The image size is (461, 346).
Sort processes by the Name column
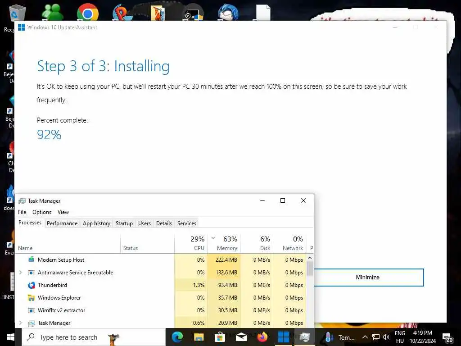coord(68,244)
